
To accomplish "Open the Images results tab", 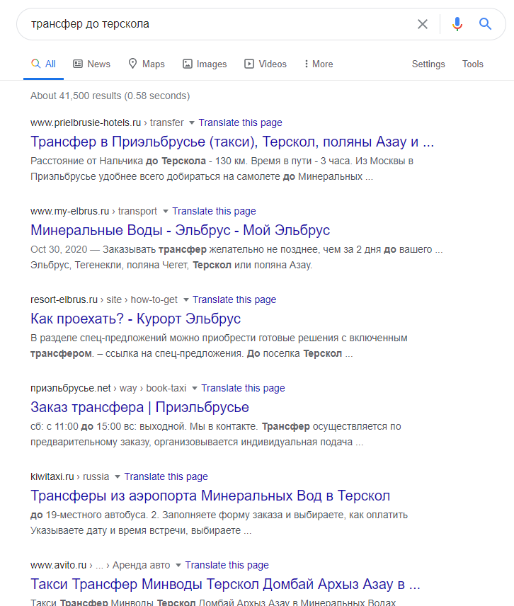I will pos(205,64).
